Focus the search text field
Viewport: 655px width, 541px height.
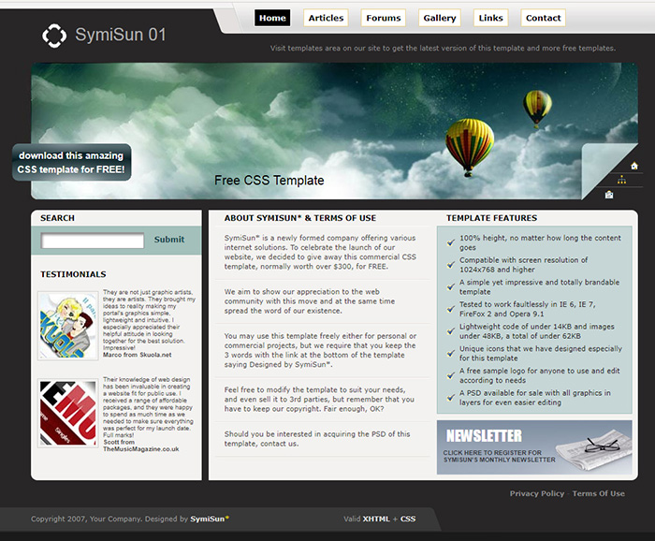click(93, 241)
